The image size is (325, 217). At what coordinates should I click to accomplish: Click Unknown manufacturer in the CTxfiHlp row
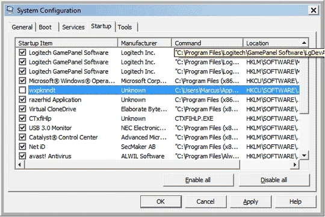tap(133, 118)
